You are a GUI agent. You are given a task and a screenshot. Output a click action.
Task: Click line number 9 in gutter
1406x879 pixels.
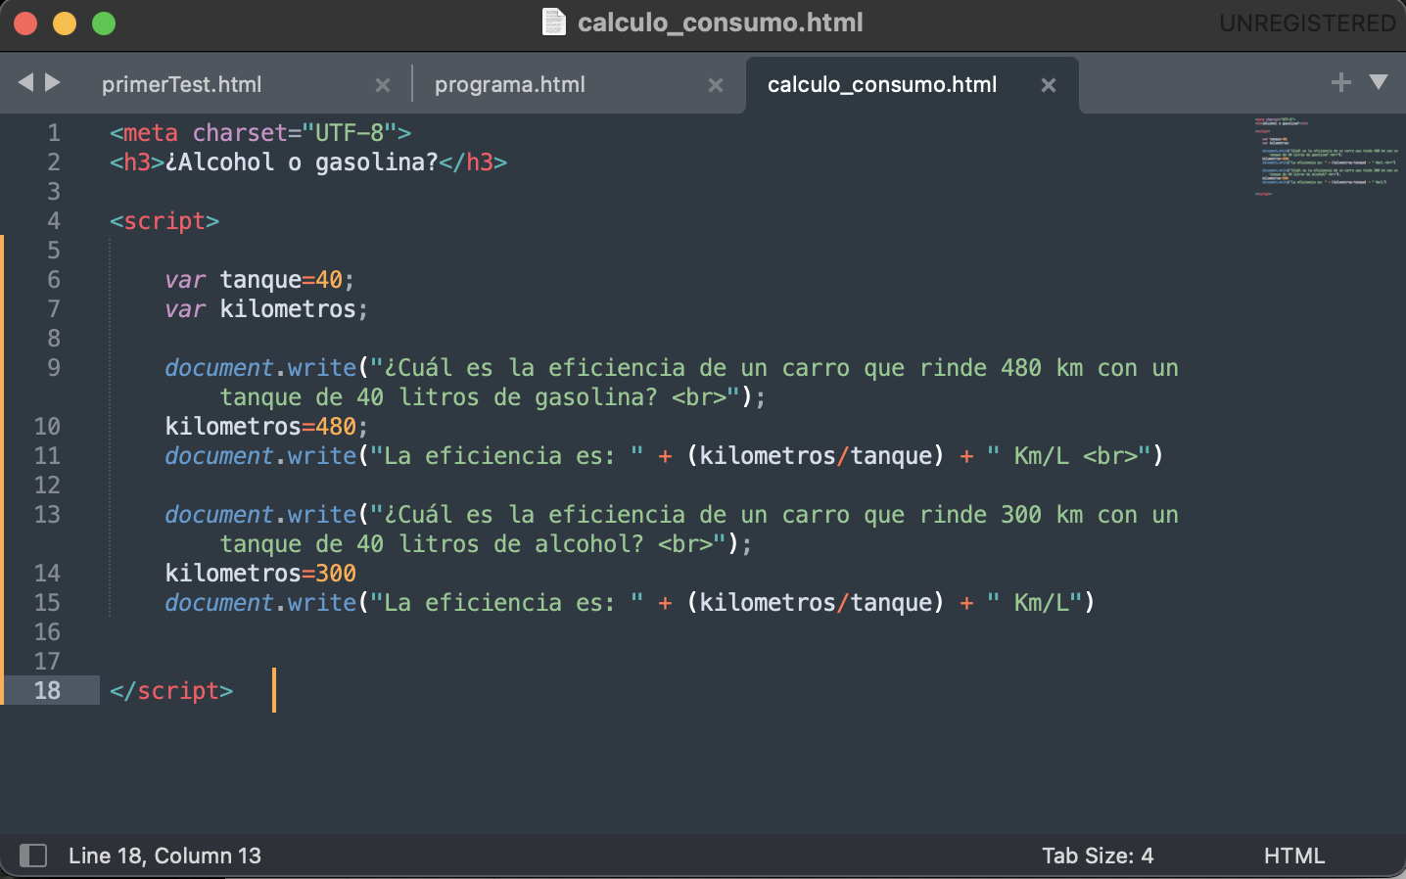[54, 368]
